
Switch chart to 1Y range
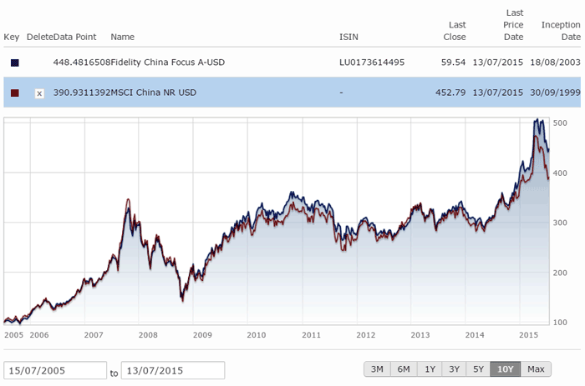point(430,369)
